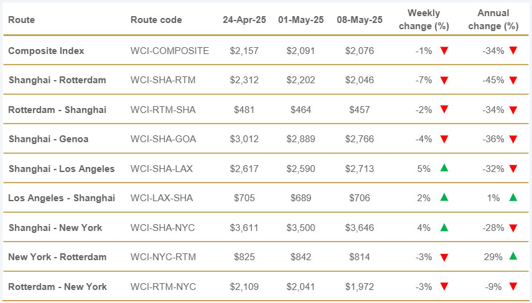Viewport: 532px width, 303px height.
Task: Click the Annual change (%) column header
Action: coord(493,20)
